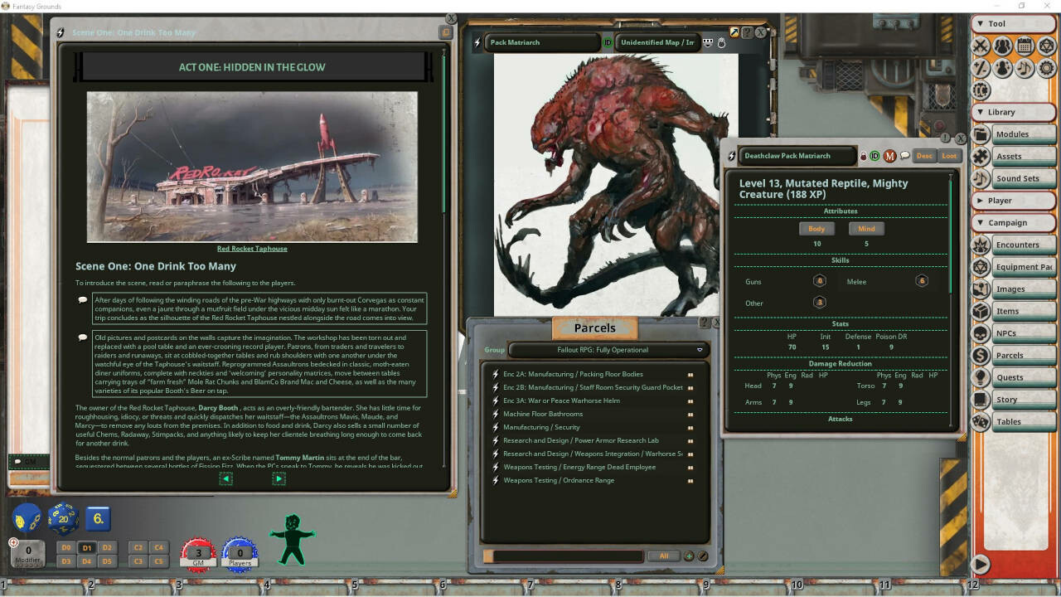
Task: Click the Parcels search filter field
Action: pos(563,556)
